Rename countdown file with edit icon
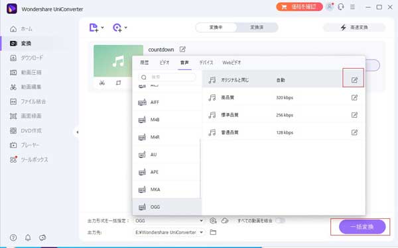 [182, 50]
